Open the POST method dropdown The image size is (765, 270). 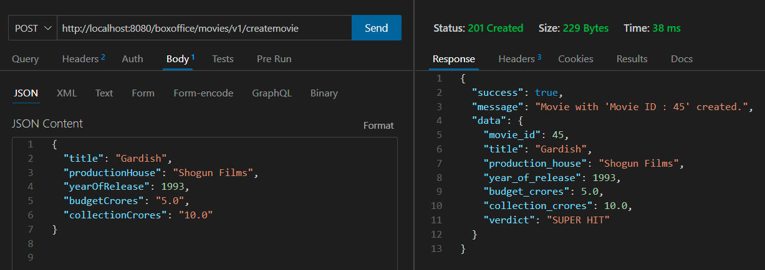click(x=32, y=28)
